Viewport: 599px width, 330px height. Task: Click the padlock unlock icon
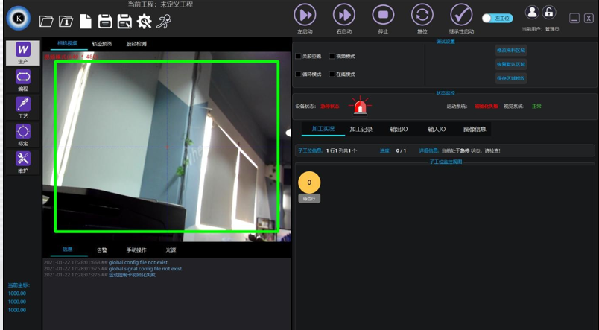[x=549, y=12]
